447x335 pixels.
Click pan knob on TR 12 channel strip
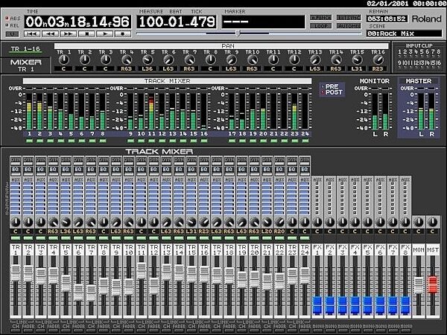(153, 222)
